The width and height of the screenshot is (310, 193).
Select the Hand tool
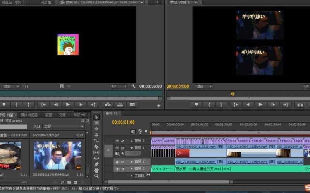point(96,170)
